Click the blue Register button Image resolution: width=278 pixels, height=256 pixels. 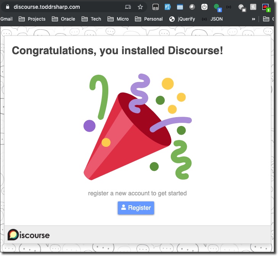coord(136,208)
